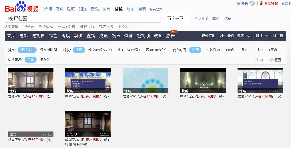Click the diamond icon beside 空时苍

point(252,3)
